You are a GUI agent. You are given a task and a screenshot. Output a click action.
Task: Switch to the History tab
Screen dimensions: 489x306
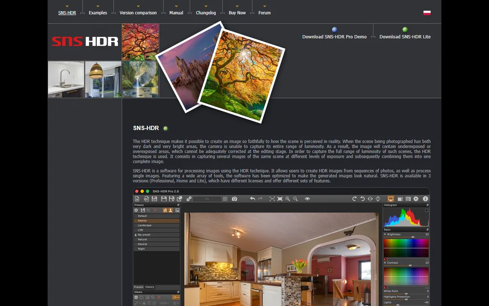pos(150,287)
